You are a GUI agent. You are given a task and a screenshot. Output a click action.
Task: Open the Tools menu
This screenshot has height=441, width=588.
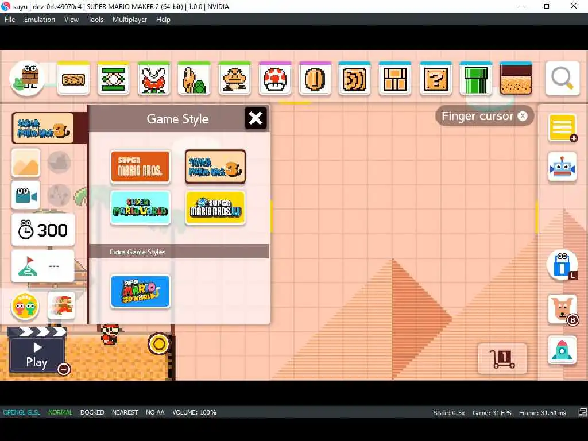96,20
